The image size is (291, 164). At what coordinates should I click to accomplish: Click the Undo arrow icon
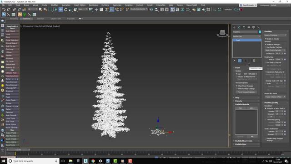pyautogui.click(x=4, y=10)
